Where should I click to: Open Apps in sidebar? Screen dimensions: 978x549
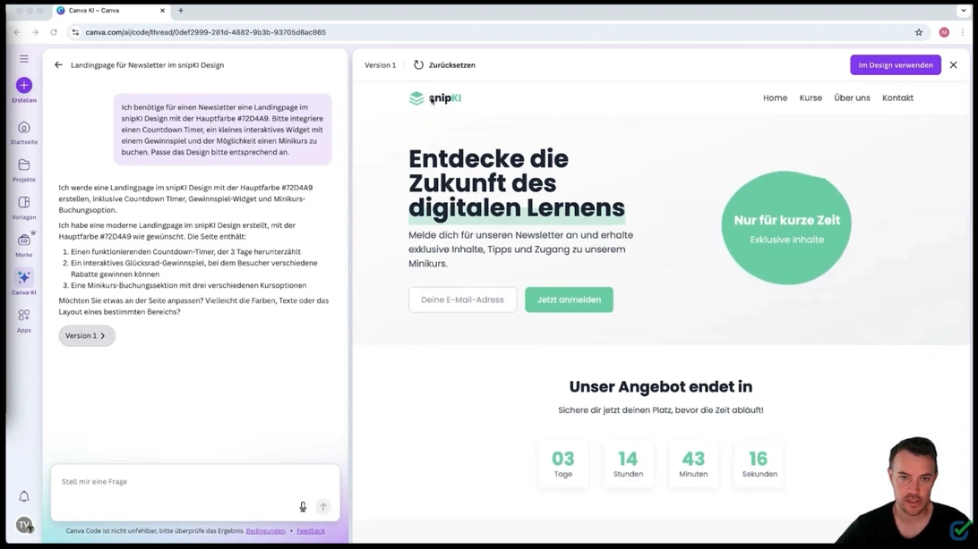(x=24, y=316)
